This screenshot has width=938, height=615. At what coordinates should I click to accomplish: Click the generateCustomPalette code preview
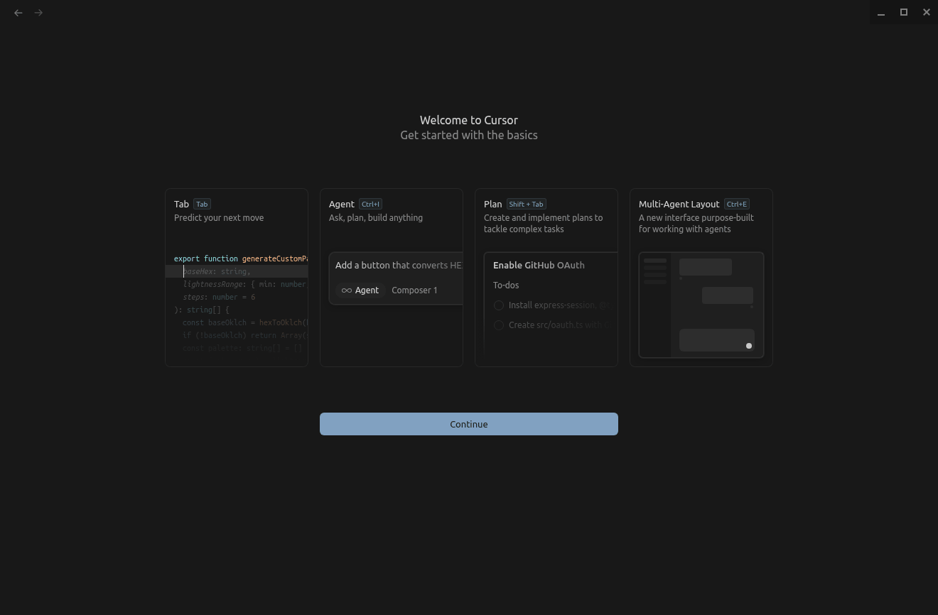pyautogui.click(x=240, y=304)
